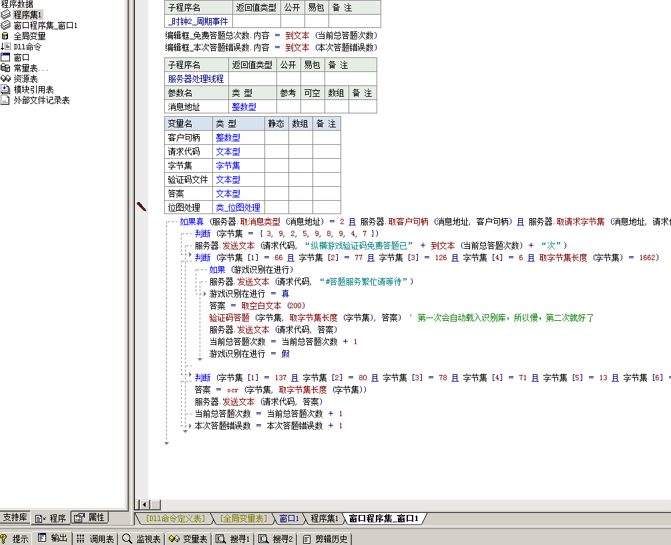Click the type 类_位图处理
Image resolution: width=671 pixels, height=545 pixels.
238,207
